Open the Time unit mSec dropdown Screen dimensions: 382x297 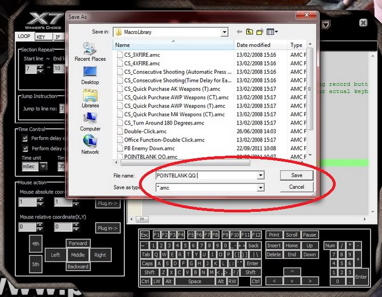coord(43,167)
